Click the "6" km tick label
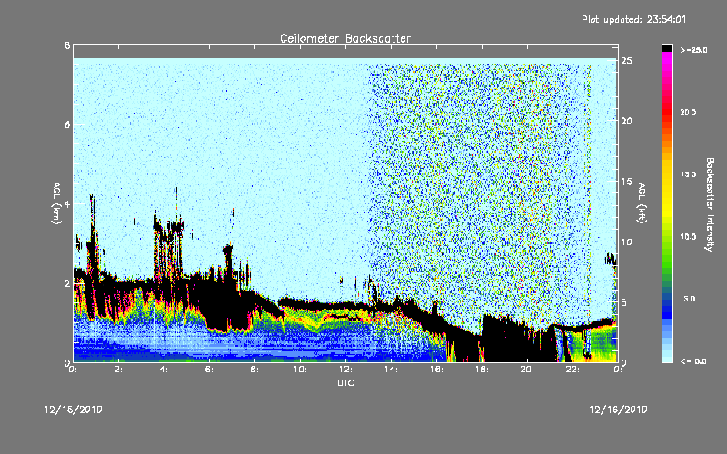The image size is (727, 454). (x=67, y=124)
